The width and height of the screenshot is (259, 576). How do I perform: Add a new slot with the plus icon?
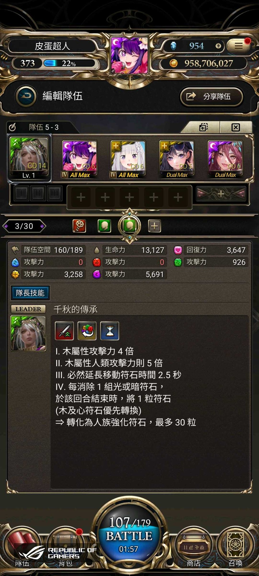[155, 226]
